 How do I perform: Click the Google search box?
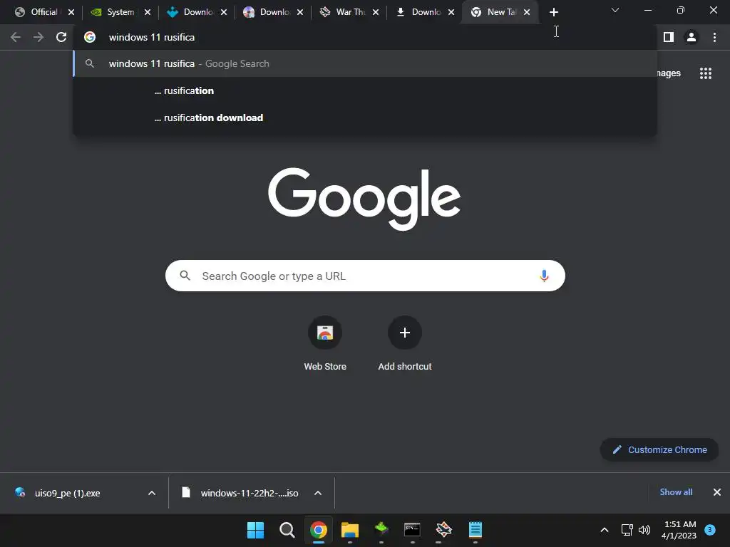click(365, 276)
